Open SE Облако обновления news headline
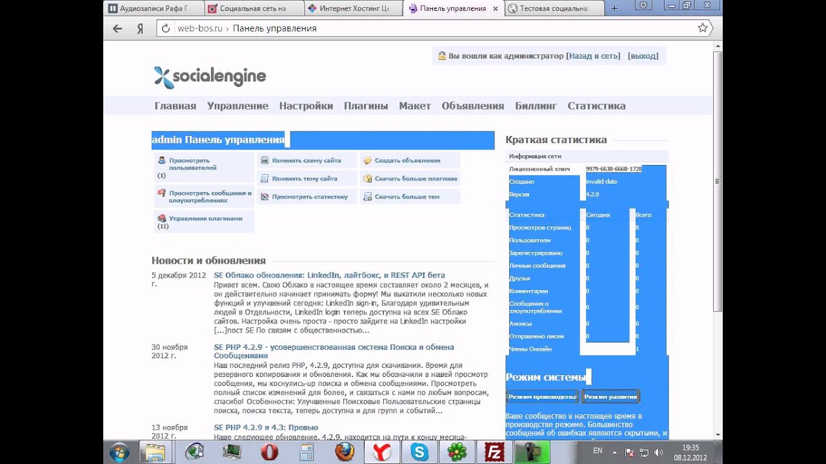The height and width of the screenshot is (464, 826). coord(329,275)
